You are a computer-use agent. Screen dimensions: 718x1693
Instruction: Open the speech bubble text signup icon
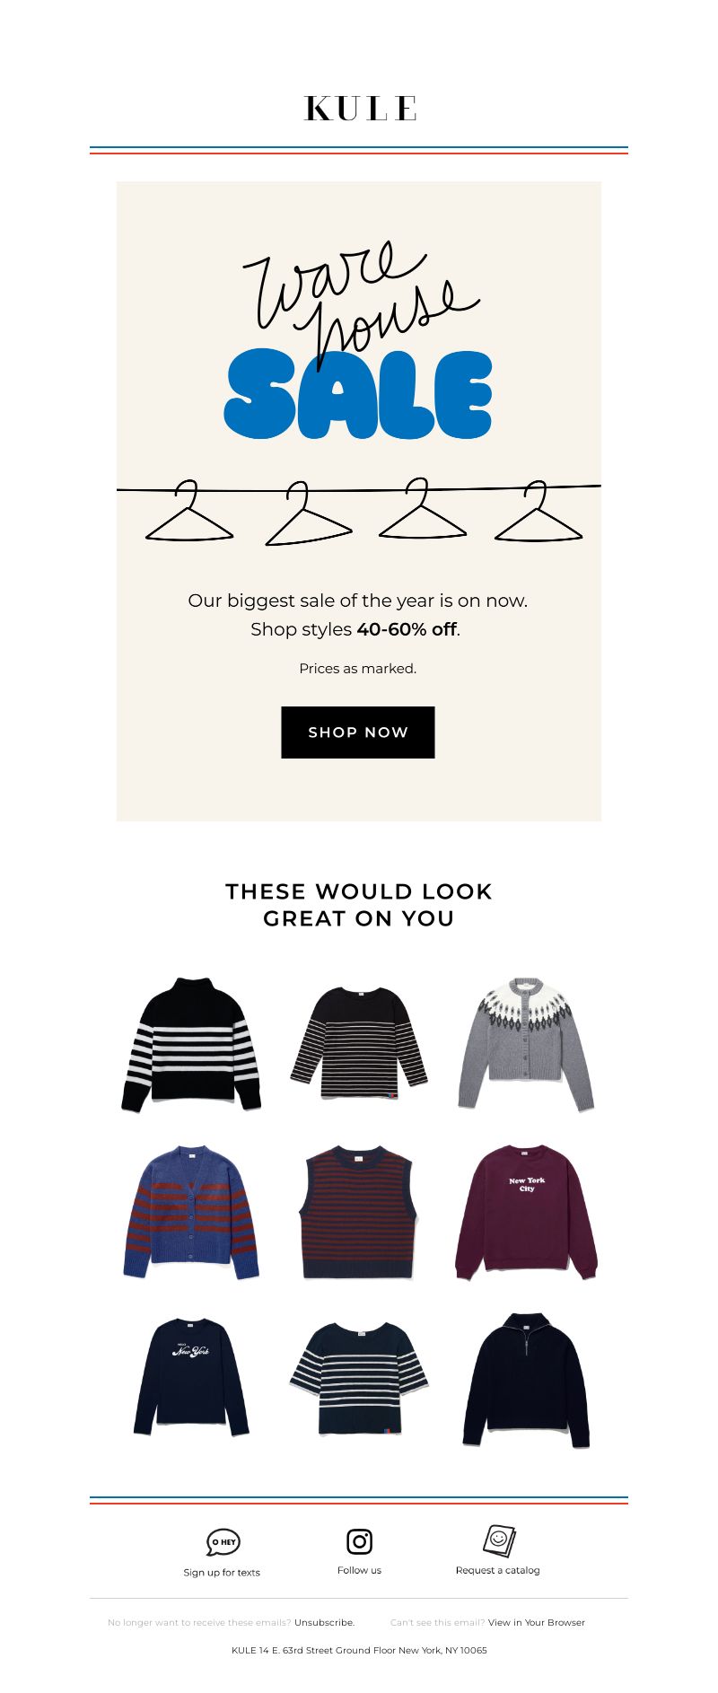pos(223,1542)
